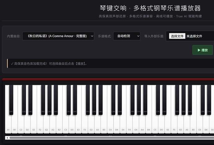Play the black key C#5
Screen dimensions: 214x145
coord(158,100)
